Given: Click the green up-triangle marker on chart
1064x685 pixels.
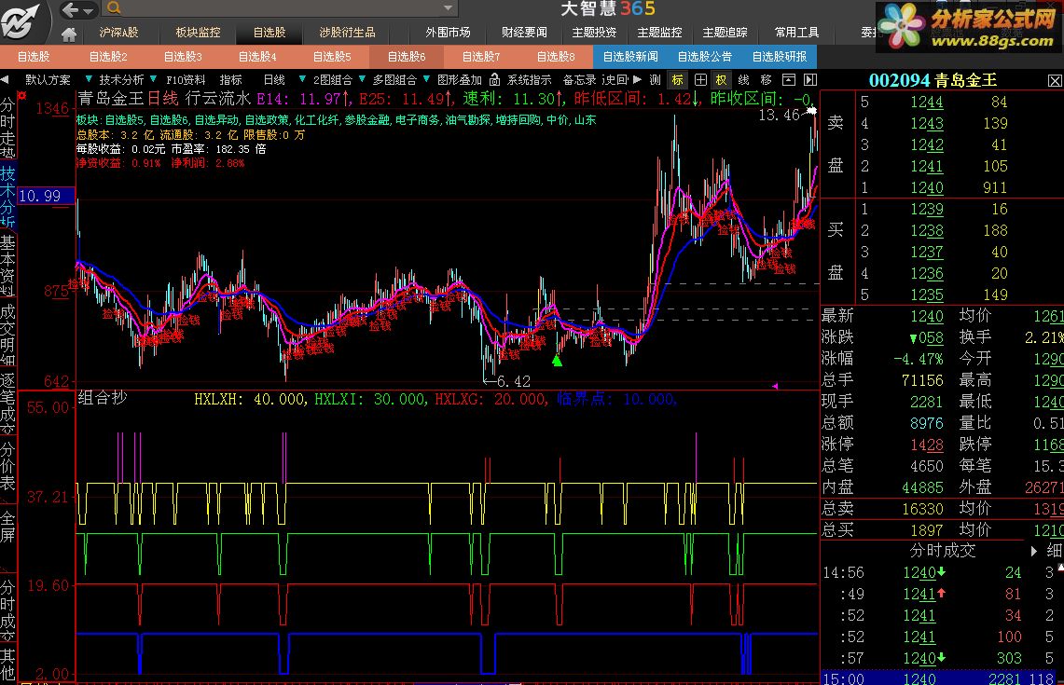Looking at the screenshot, I should tap(557, 360).
